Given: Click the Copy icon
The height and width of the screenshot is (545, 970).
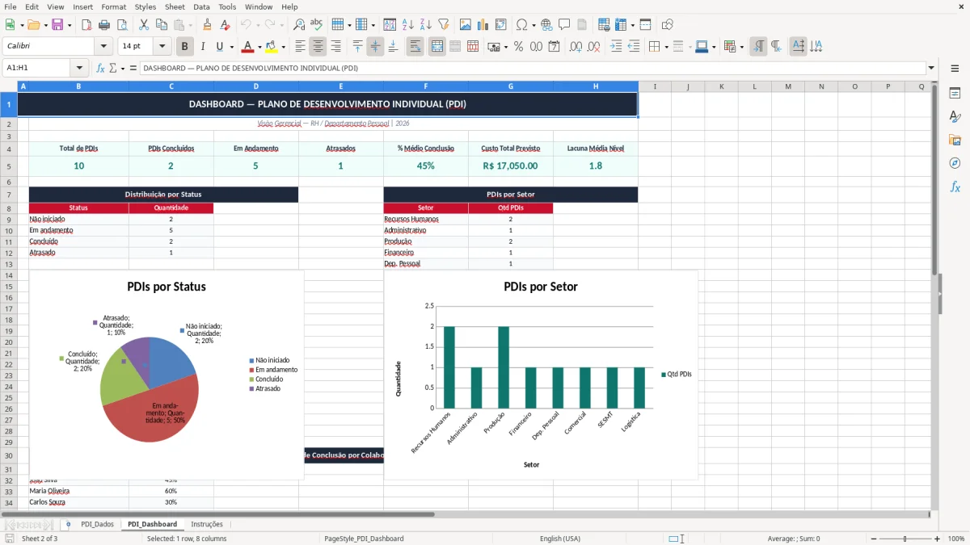Looking at the screenshot, I should [161, 25].
